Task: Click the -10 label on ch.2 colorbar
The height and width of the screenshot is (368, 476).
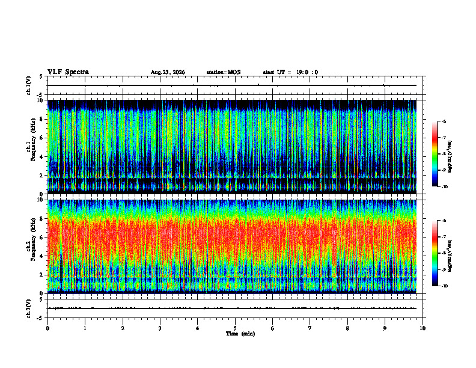Action: pyautogui.click(x=445, y=286)
